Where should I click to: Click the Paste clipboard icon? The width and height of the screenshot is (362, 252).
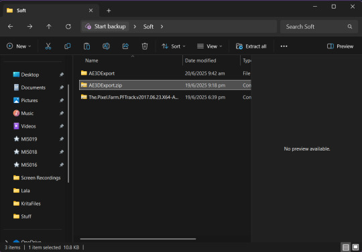[86, 46]
